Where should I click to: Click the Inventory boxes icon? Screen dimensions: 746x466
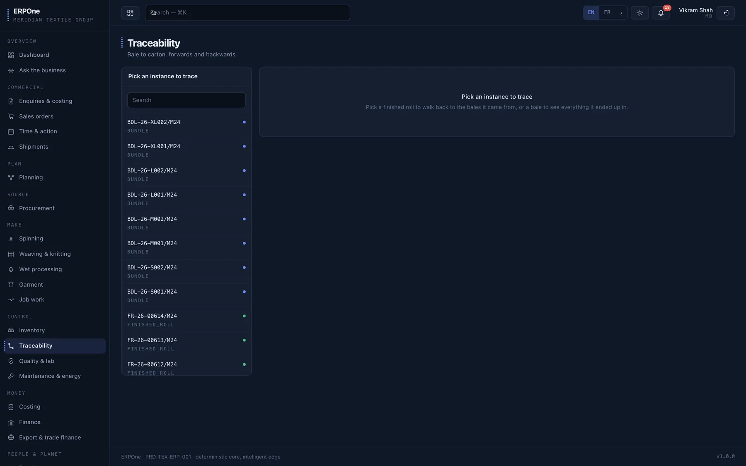[11, 330]
